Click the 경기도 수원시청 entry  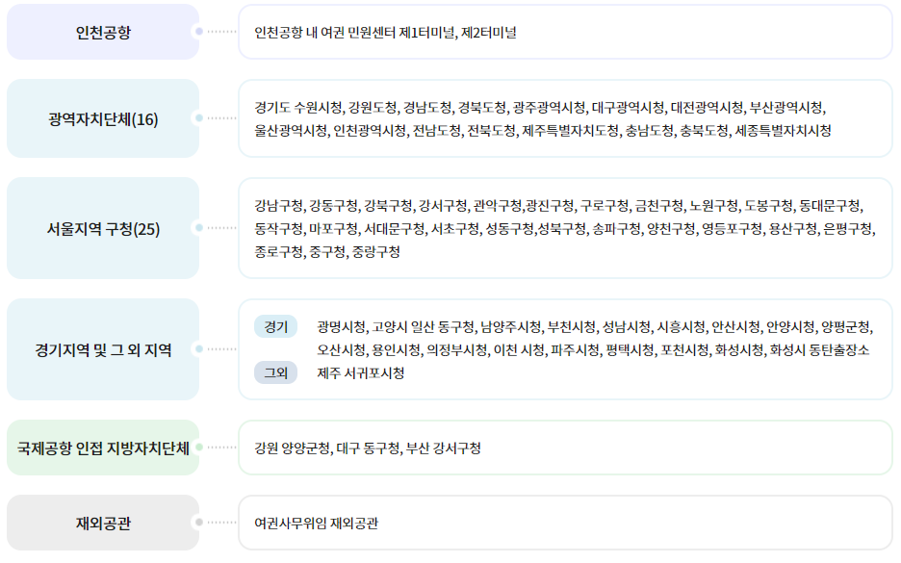click(x=298, y=107)
